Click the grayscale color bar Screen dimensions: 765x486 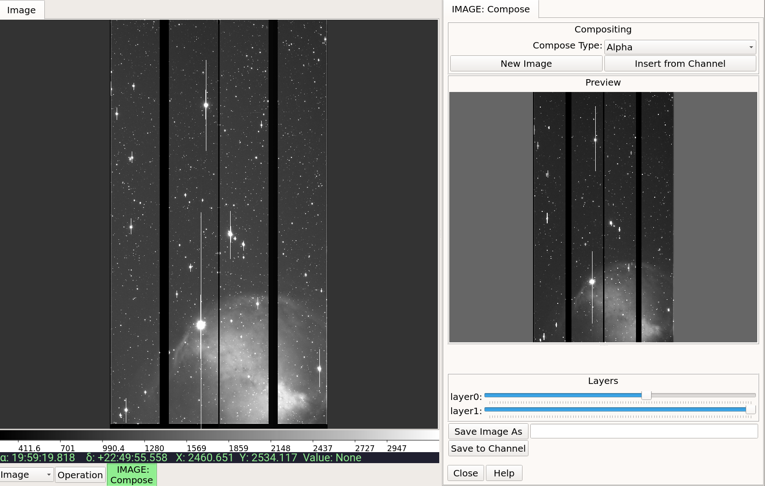coord(219,435)
